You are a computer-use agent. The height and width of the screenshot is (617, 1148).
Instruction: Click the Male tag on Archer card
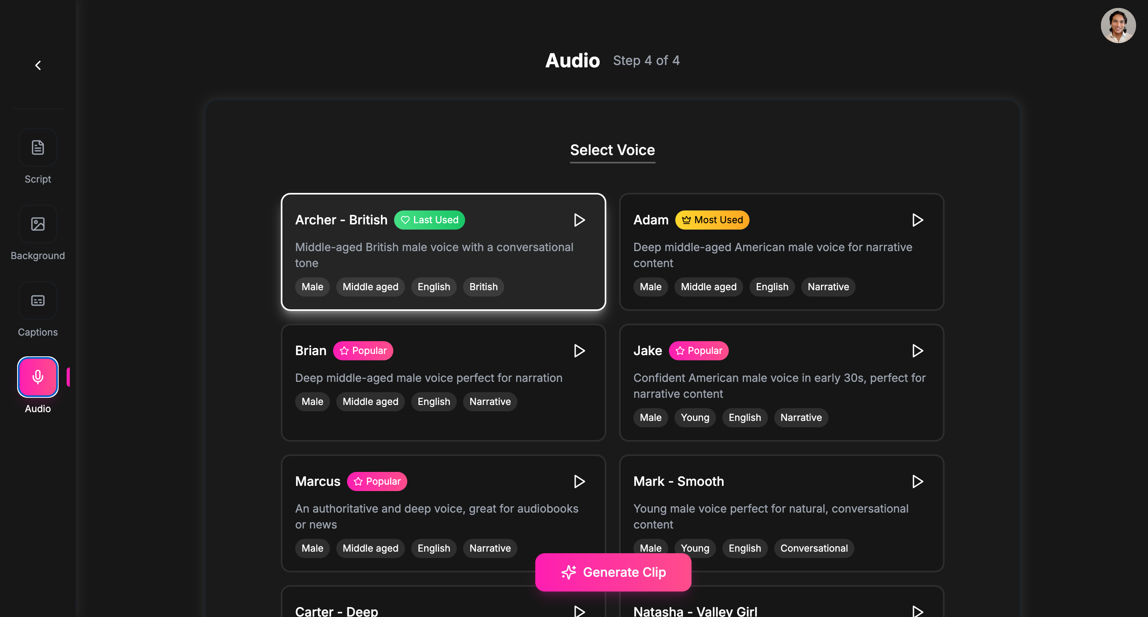[x=312, y=287]
